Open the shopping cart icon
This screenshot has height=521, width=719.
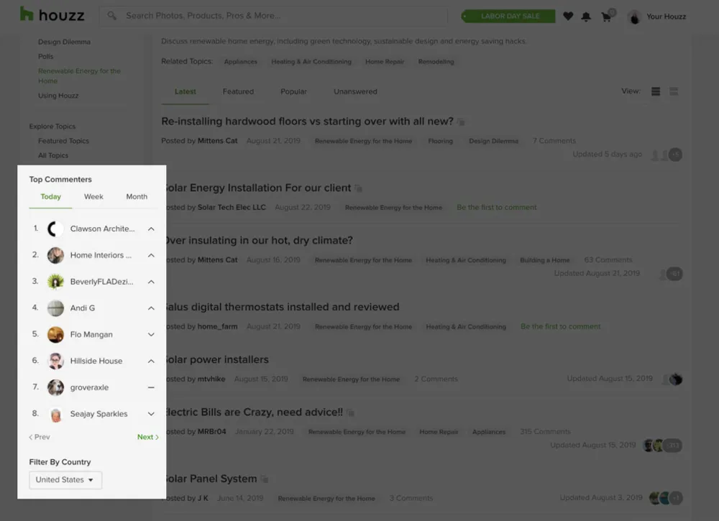click(606, 16)
